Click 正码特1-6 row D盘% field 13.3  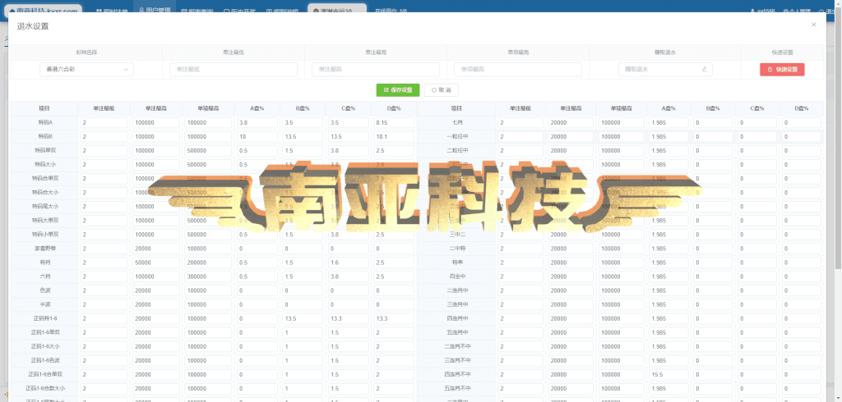(x=394, y=318)
